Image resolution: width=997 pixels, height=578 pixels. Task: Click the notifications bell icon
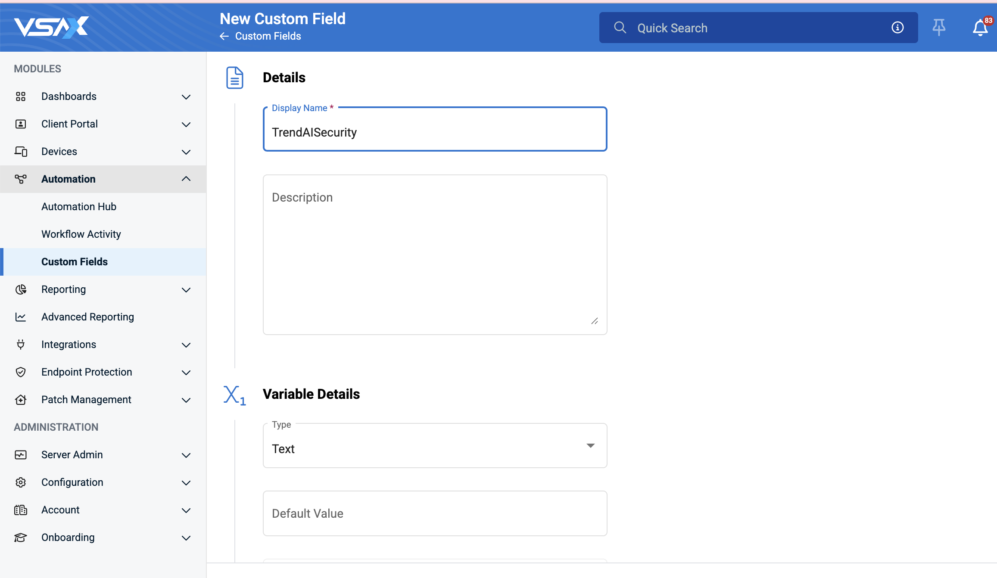[980, 28]
